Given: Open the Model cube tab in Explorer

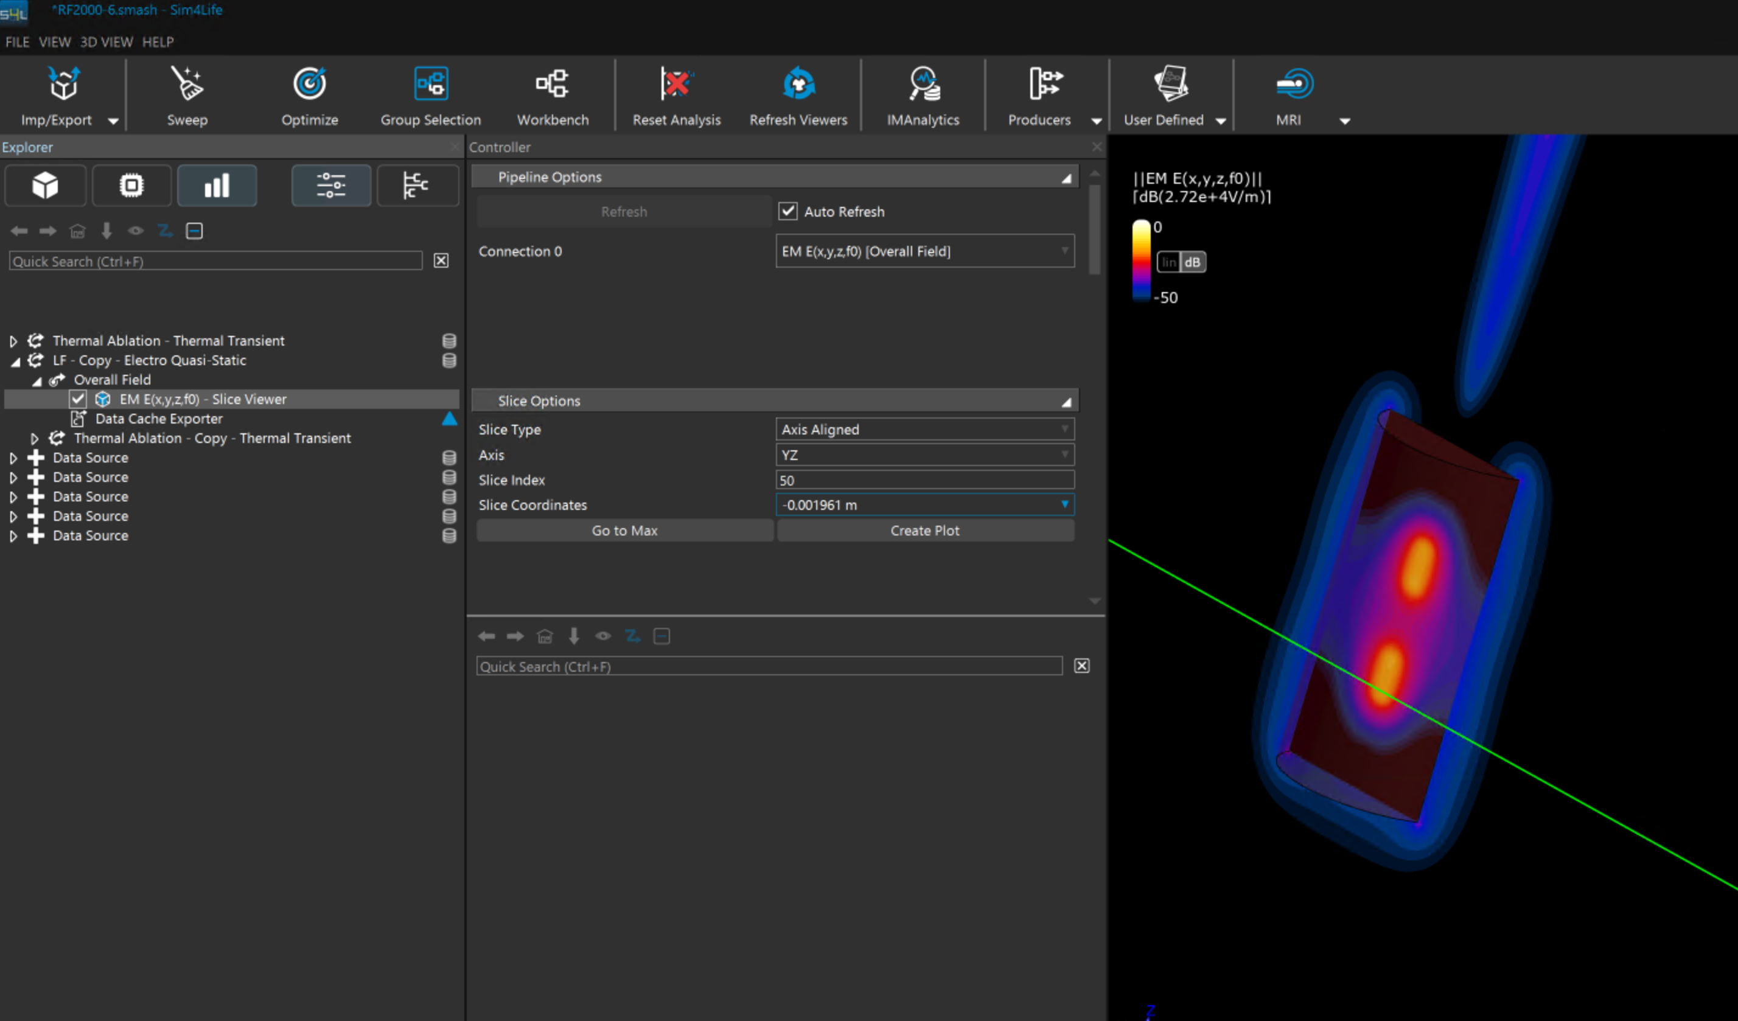Looking at the screenshot, I should 46,186.
